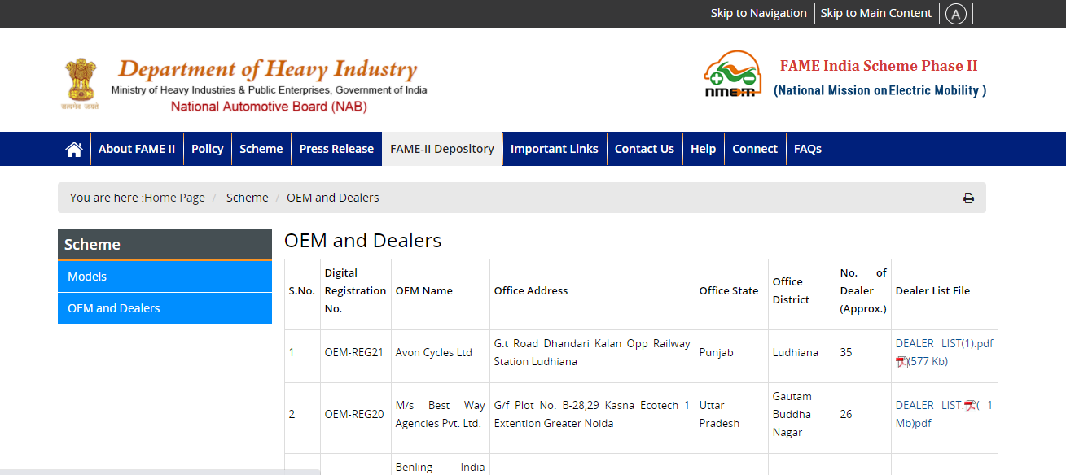Select Models in Scheme sidebar
This screenshot has width=1066, height=475.
165,277
